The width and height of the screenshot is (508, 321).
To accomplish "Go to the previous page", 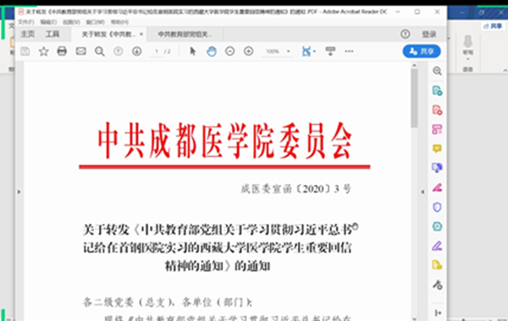I will (x=119, y=51).
